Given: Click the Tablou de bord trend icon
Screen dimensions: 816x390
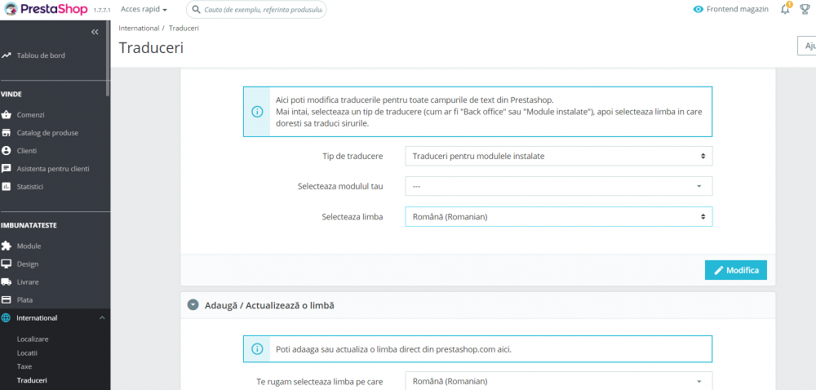Looking at the screenshot, I should (x=7, y=55).
